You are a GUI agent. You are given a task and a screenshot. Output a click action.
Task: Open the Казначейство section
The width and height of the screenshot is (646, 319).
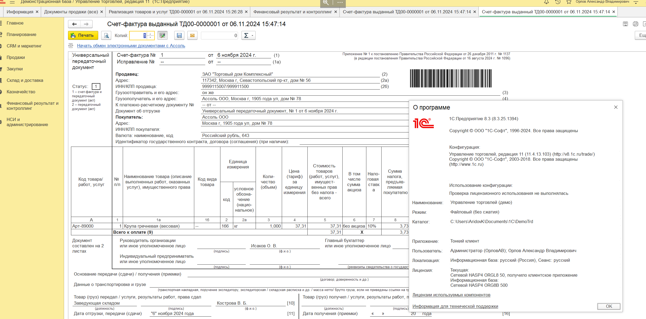click(21, 92)
